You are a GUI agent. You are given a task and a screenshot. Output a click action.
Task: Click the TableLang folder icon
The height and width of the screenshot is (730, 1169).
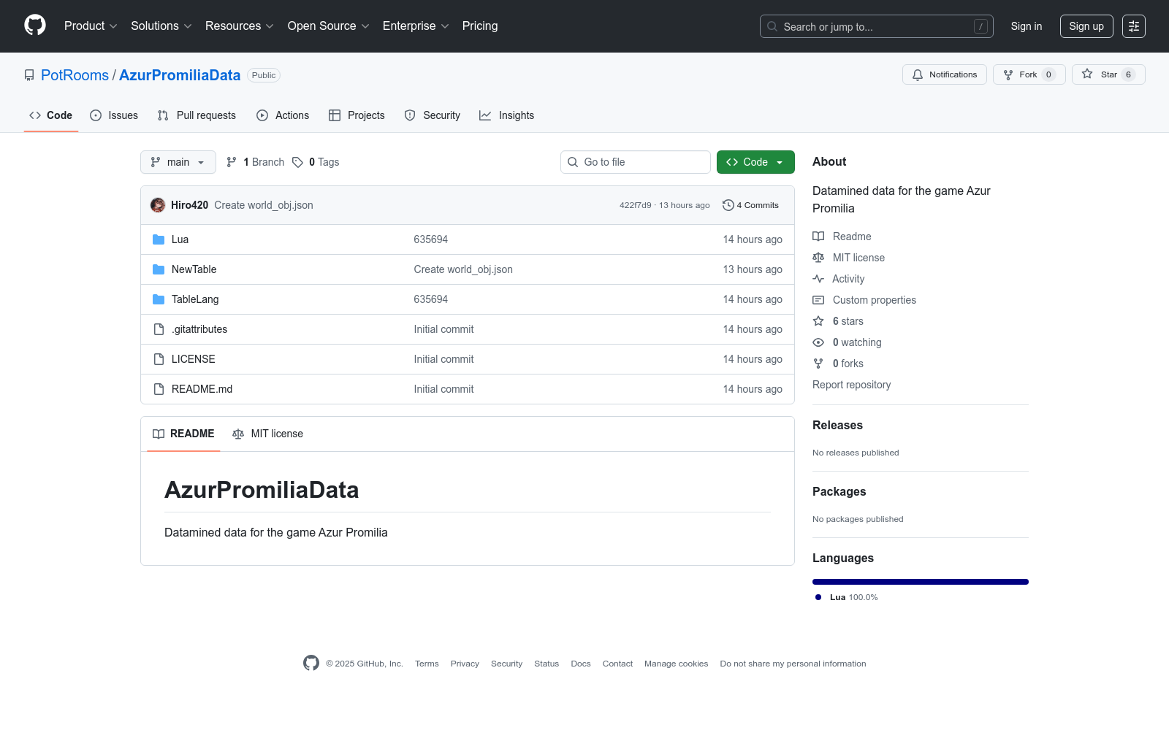tap(159, 299)
